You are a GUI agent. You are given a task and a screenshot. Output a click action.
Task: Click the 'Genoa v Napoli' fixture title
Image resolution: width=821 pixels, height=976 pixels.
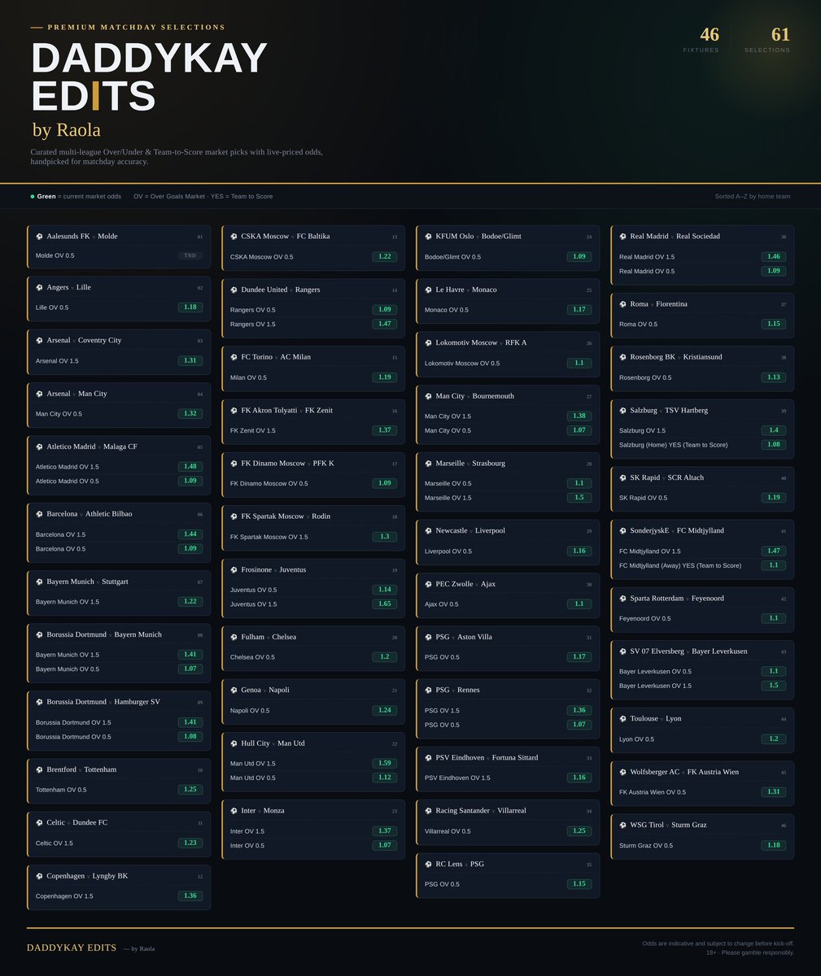click(x=265, y=690)
